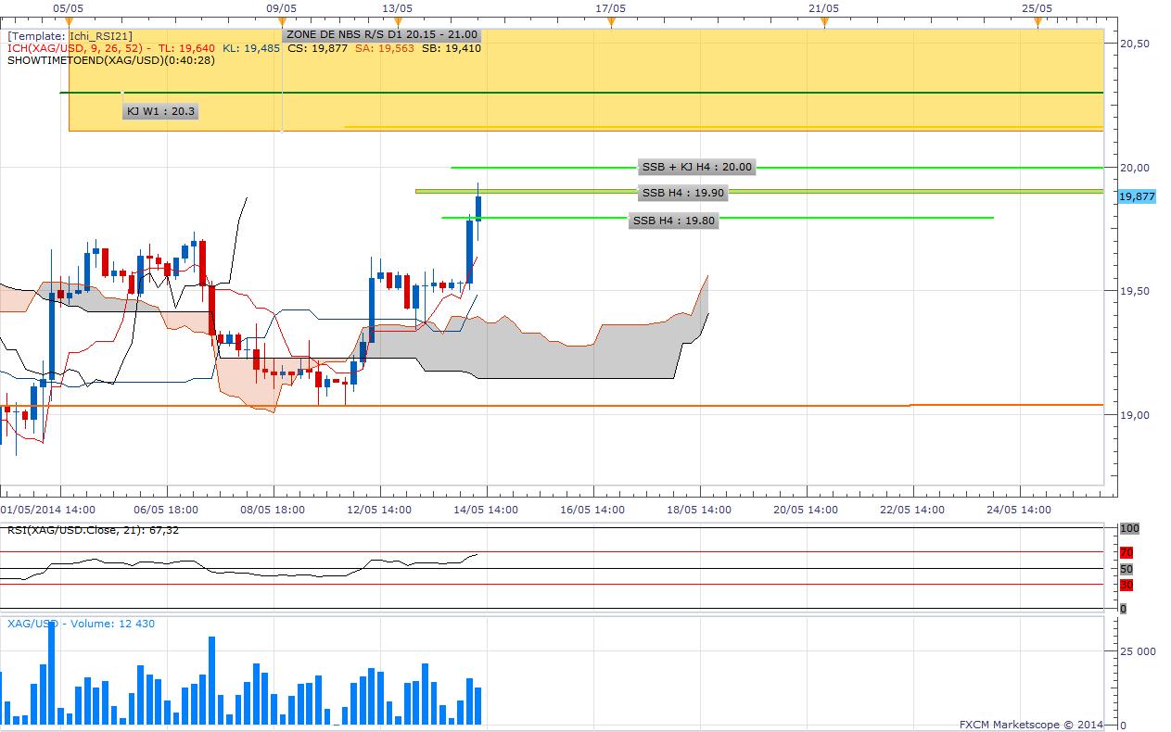Viewport: 1171px width, 732px height.
Task: Click the 'SSB H4 : 19.90' level label
Action: 683,193
